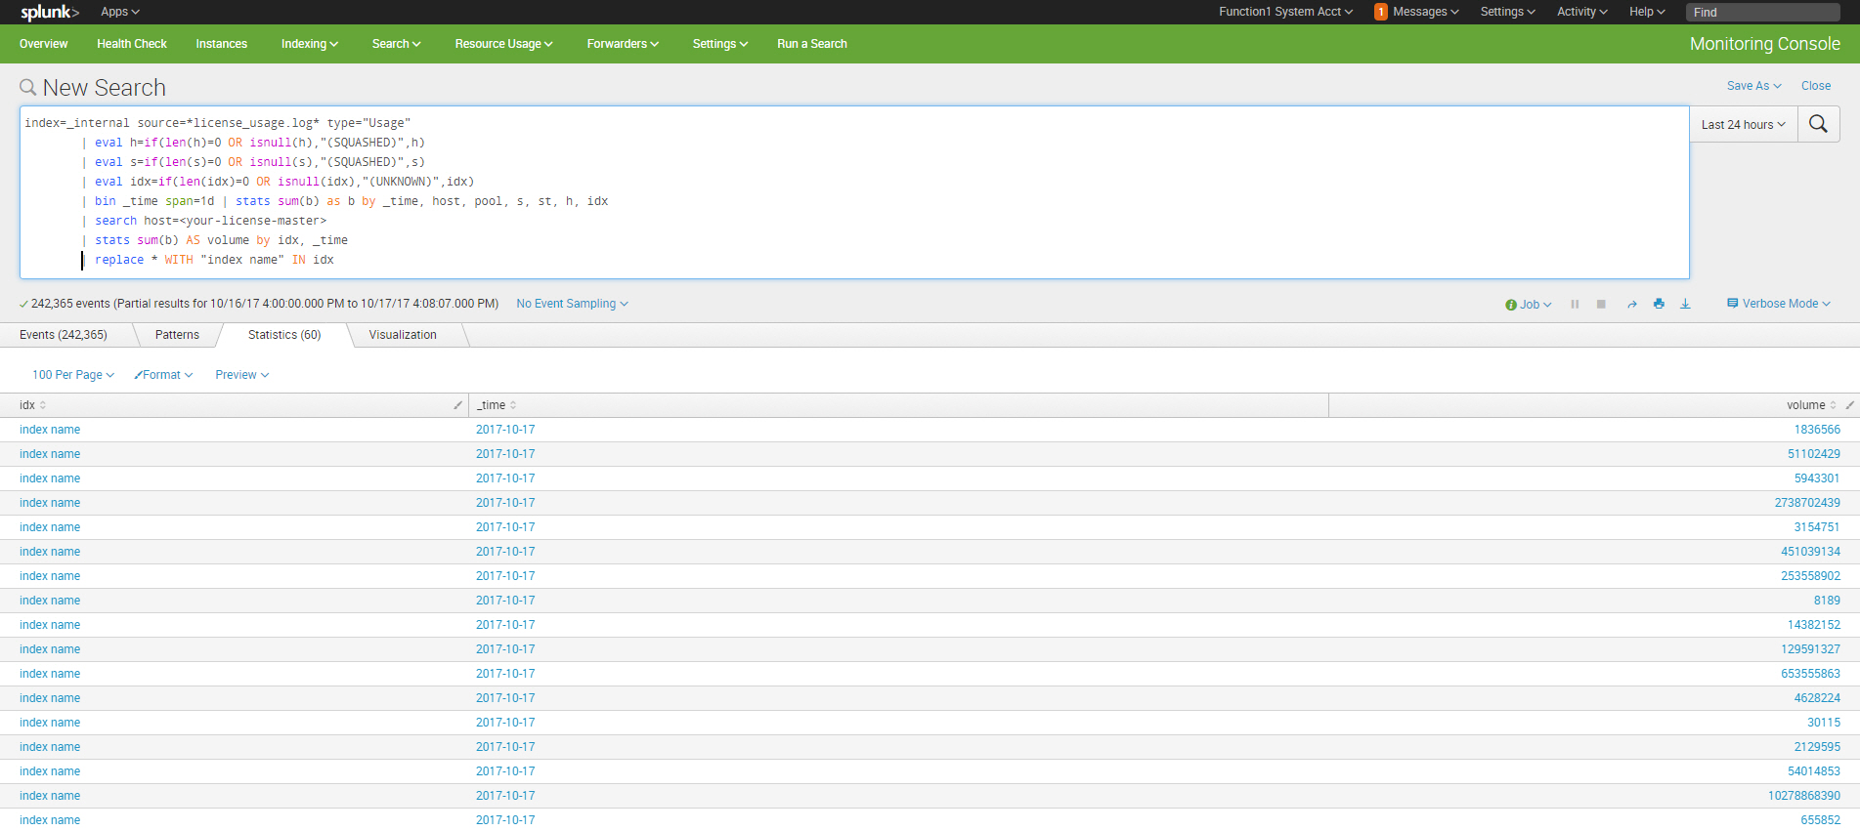Switch to Patterns tab
Viewport: 1860px width, 831px height.
(x=177, y=335)
